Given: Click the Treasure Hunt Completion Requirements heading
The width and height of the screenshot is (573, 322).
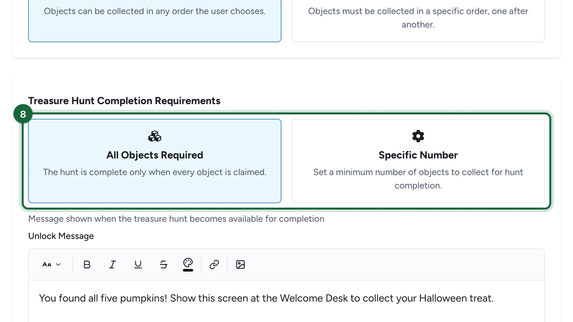Looking at the screenshot, I should (124, 101).
